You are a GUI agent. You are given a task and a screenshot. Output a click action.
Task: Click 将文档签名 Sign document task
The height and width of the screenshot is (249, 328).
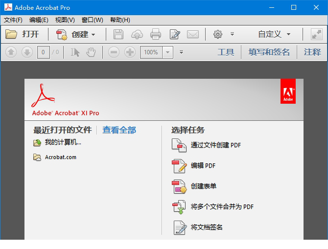pos(207,227)
